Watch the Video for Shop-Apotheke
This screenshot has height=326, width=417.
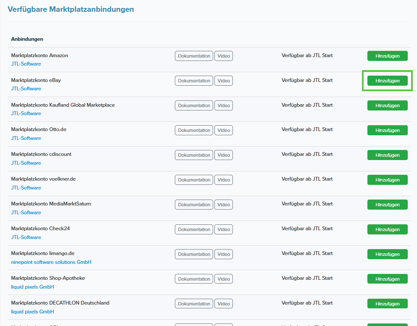pos(224,279)
